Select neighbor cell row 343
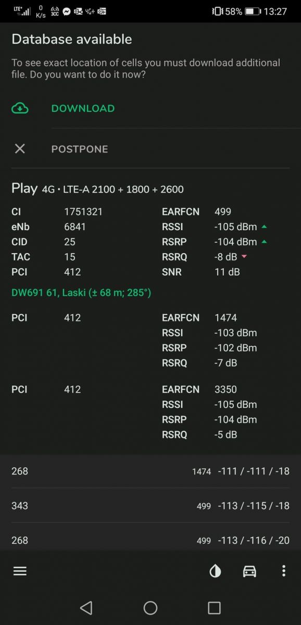 coord(150,506)
